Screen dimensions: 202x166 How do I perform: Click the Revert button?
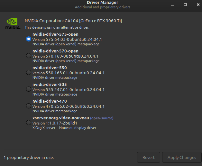point(149,157)
